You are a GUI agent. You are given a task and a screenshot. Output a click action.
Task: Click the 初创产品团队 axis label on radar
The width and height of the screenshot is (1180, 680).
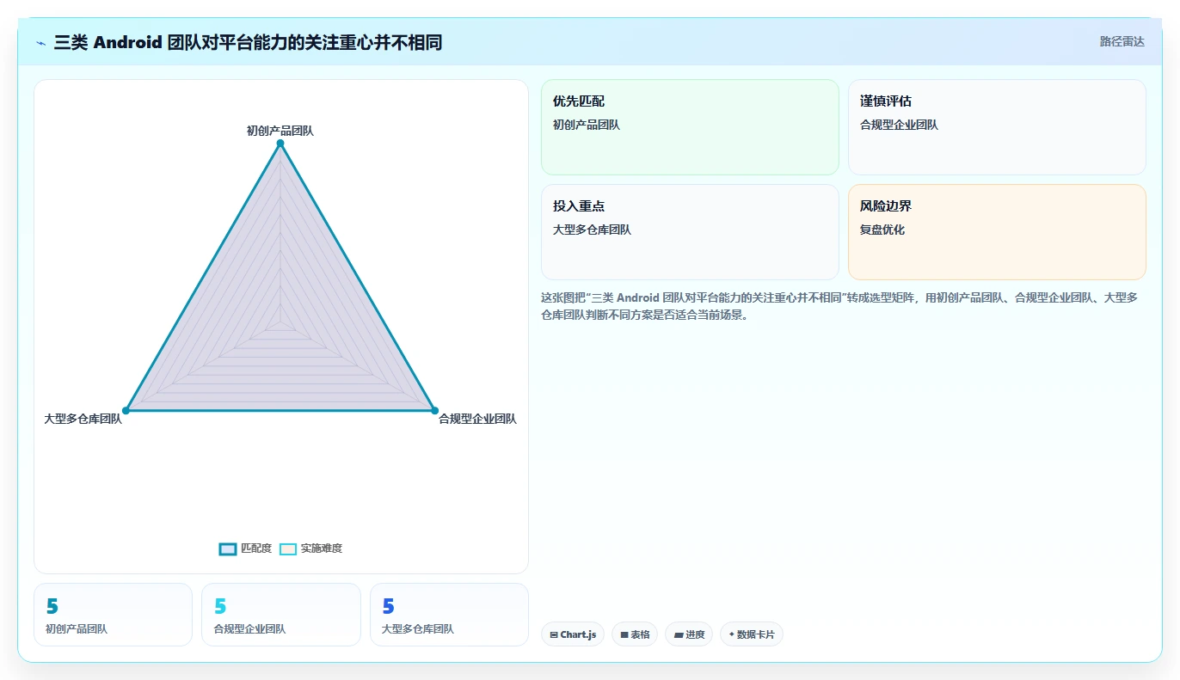[x=280, y=131]
